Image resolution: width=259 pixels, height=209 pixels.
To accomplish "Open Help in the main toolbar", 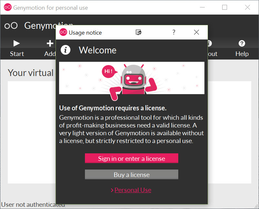I will 242,49.
